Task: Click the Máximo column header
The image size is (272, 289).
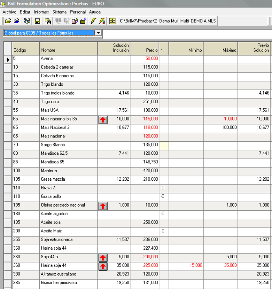Action: (221, 49)
